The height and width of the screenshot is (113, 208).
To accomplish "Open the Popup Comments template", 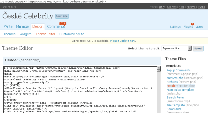I will tap(178, 70).
